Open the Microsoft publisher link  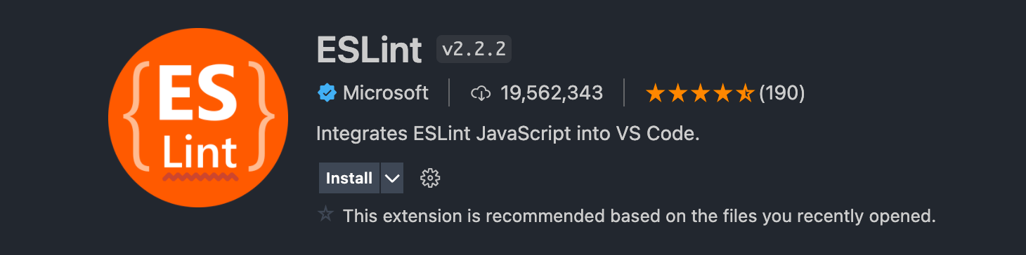coord(386,92)
